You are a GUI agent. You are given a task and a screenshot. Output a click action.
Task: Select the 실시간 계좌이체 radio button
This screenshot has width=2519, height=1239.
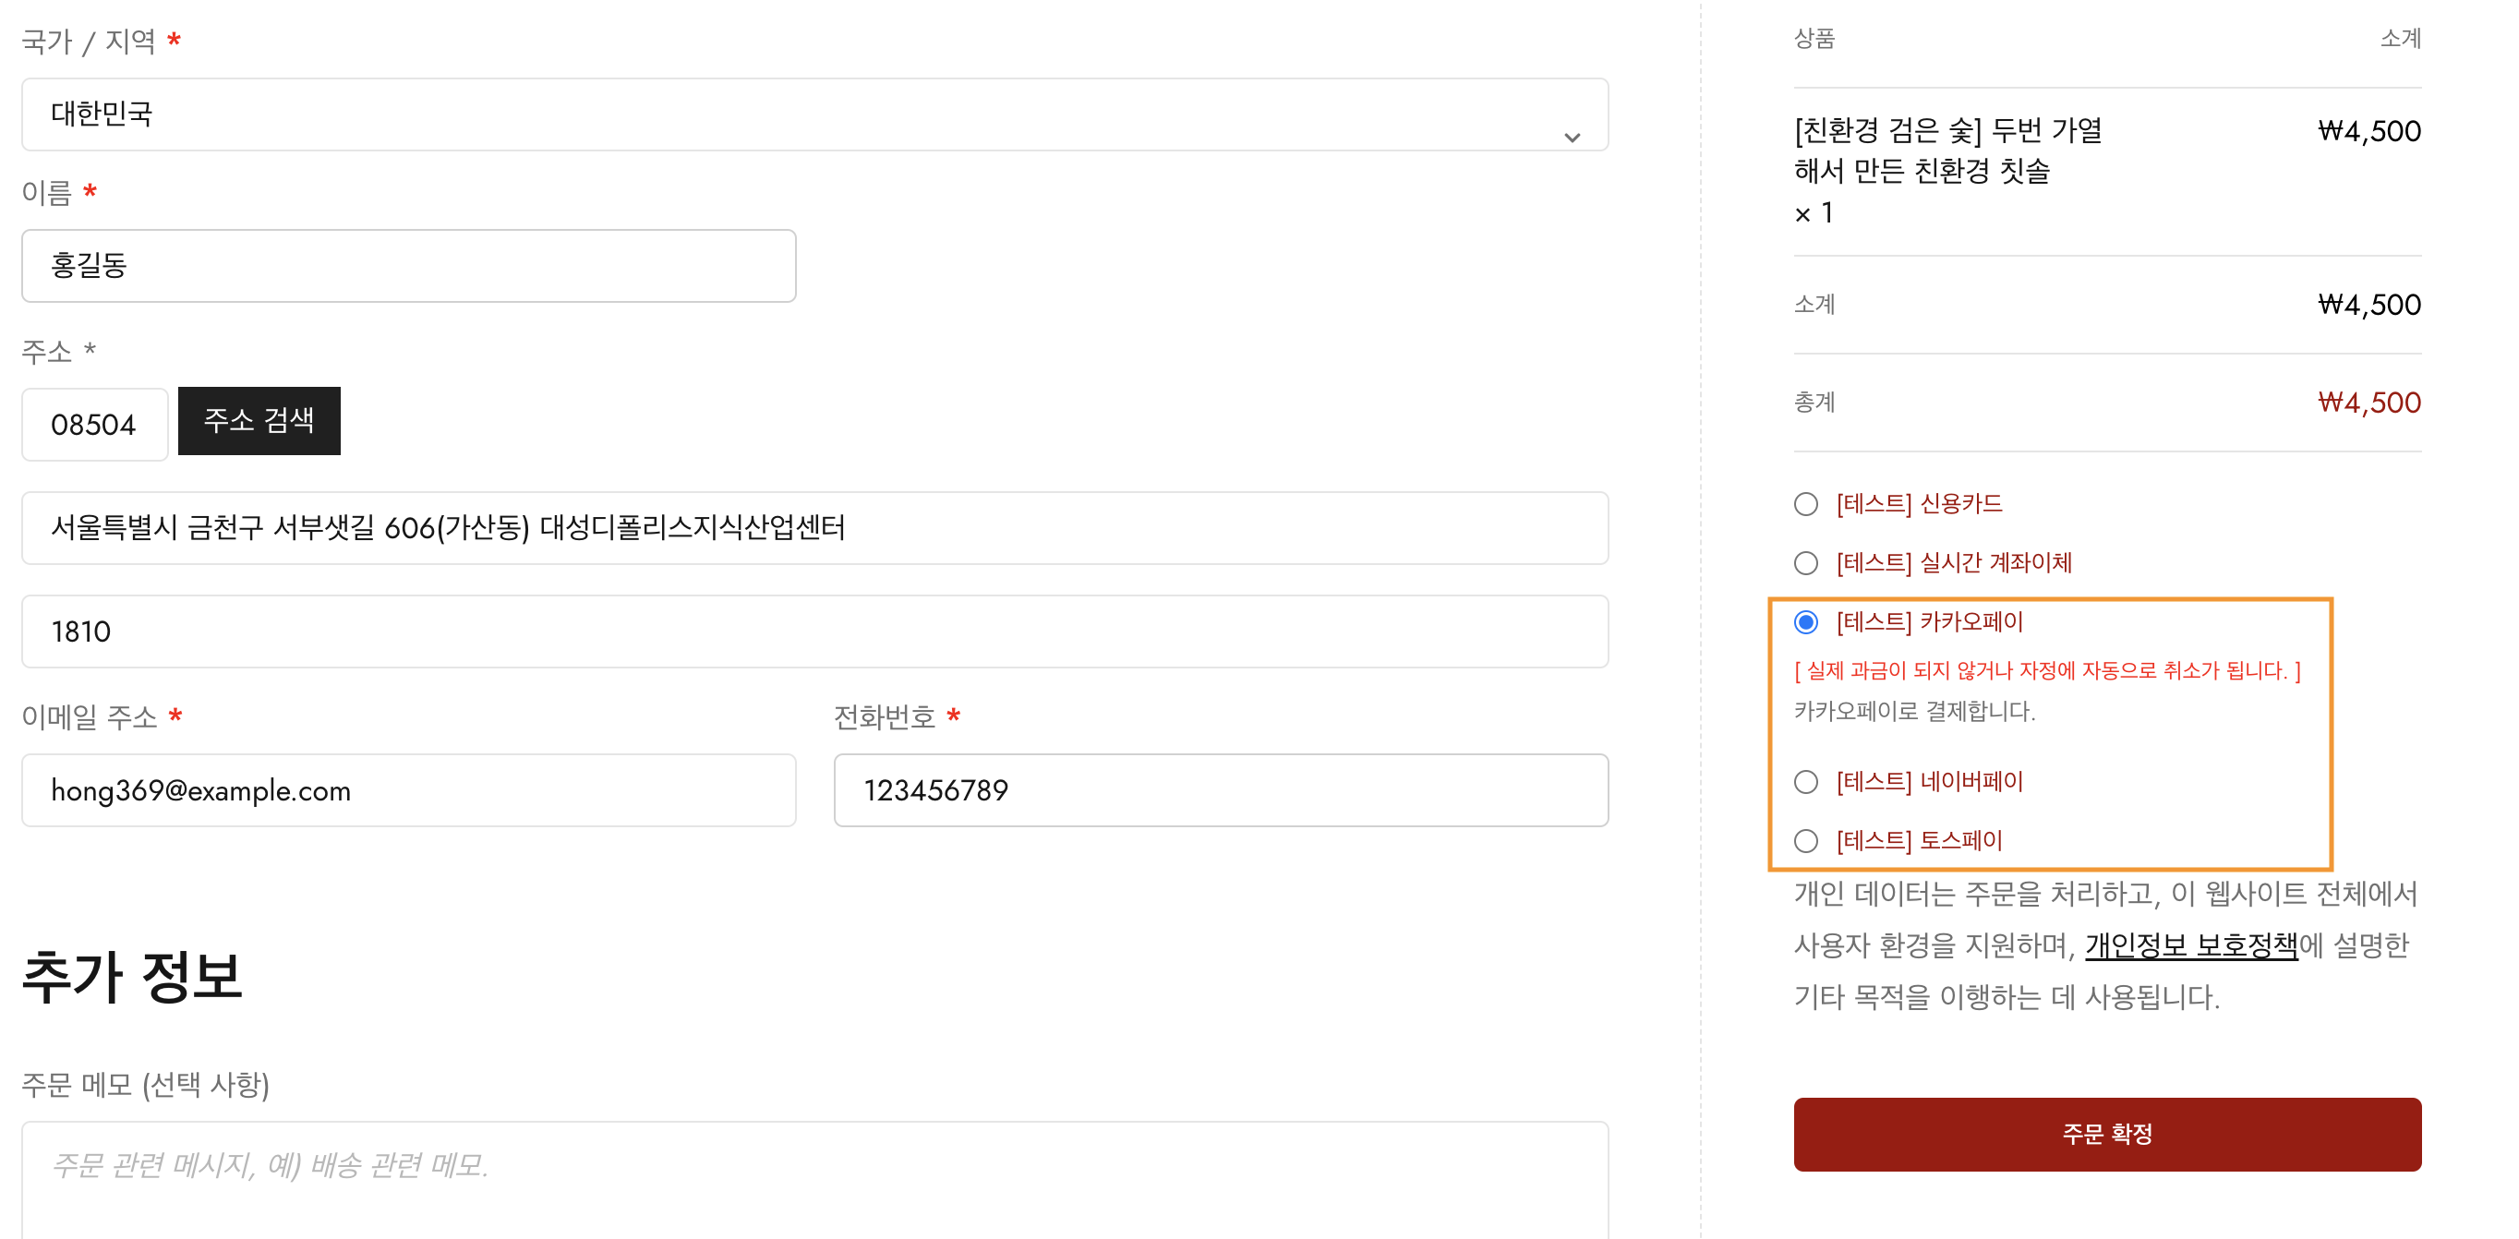(1805, 563)
